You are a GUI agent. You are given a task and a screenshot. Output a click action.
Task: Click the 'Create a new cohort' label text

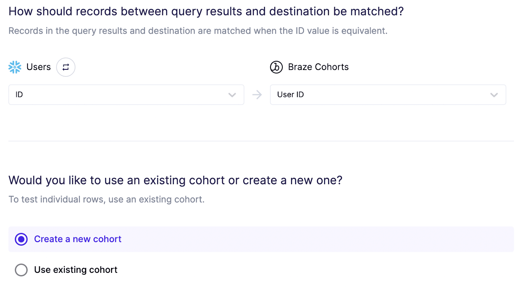tap(78, 239)
